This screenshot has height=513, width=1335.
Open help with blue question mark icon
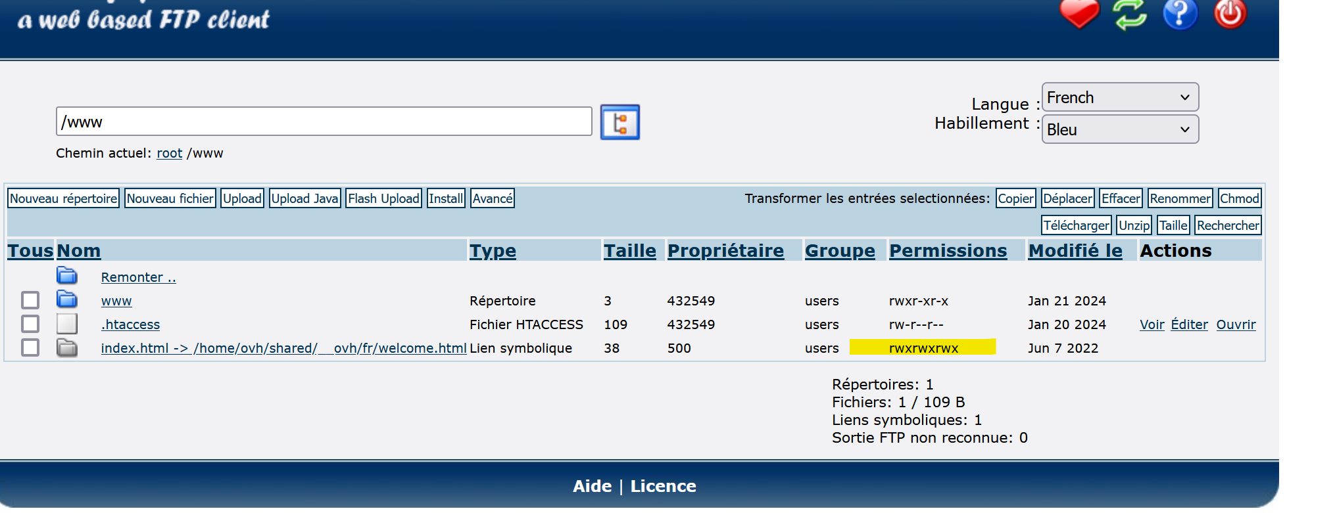(x=1180, y=14)
